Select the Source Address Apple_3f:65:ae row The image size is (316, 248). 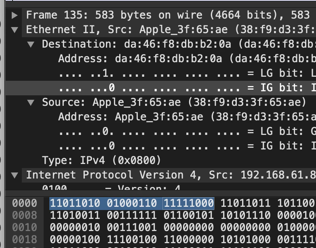[x=161, y=117]
